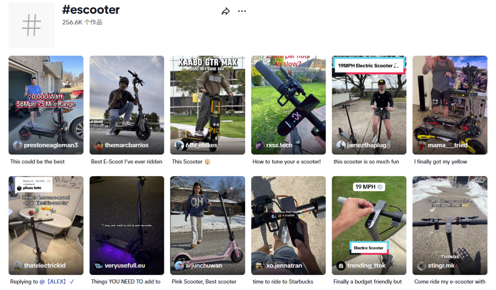Click 68v_ebikes profile avatar

pyautogui.click(x=180, y=145)
